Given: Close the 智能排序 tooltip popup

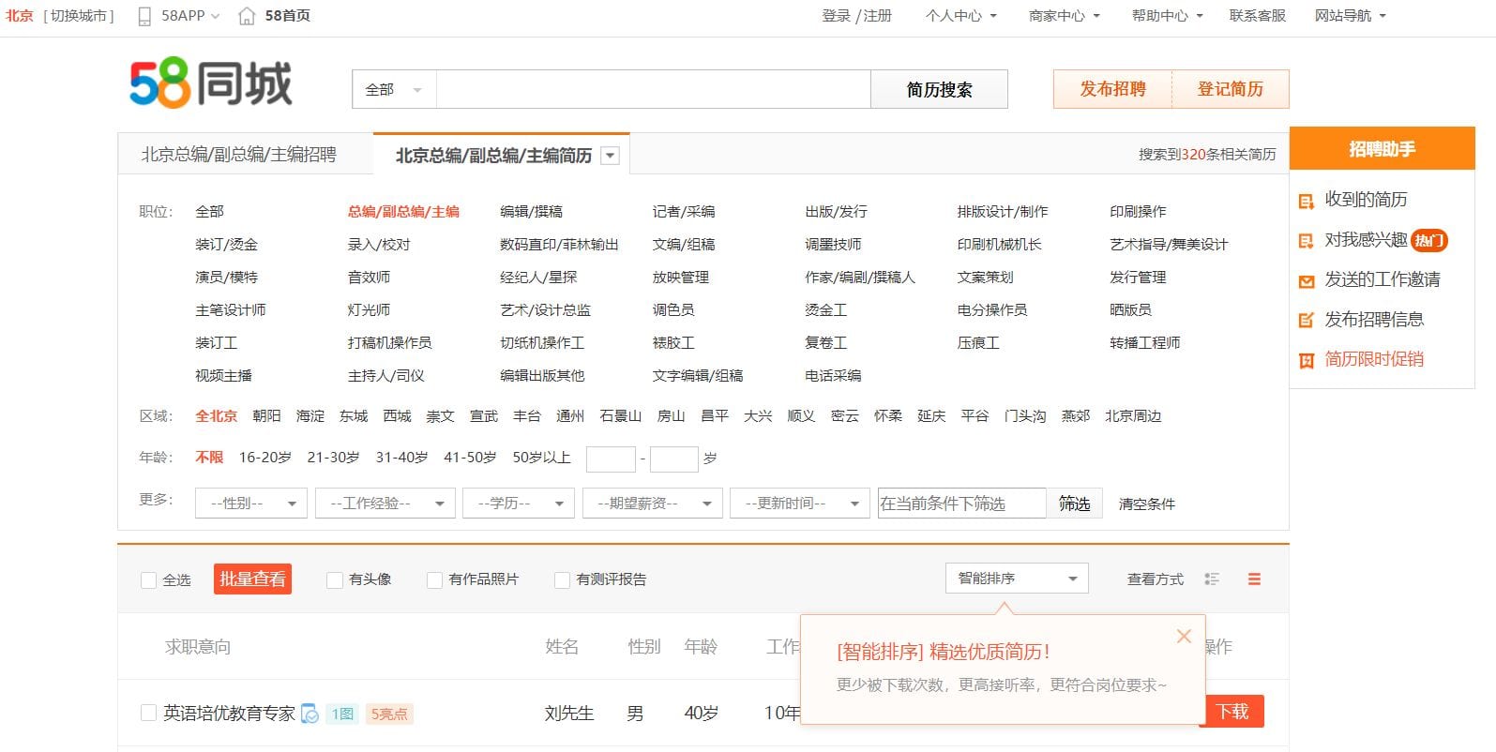Looking at the screenshot, I should (x=1184, y=637).
